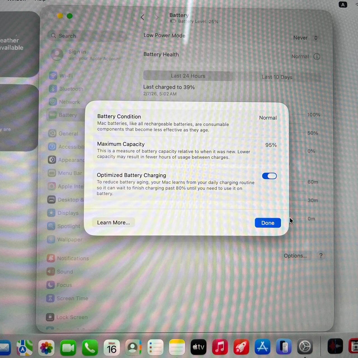Open Contacts from the Dock
The width and height of the screenshot is (358, 358).
coord(133,348)
